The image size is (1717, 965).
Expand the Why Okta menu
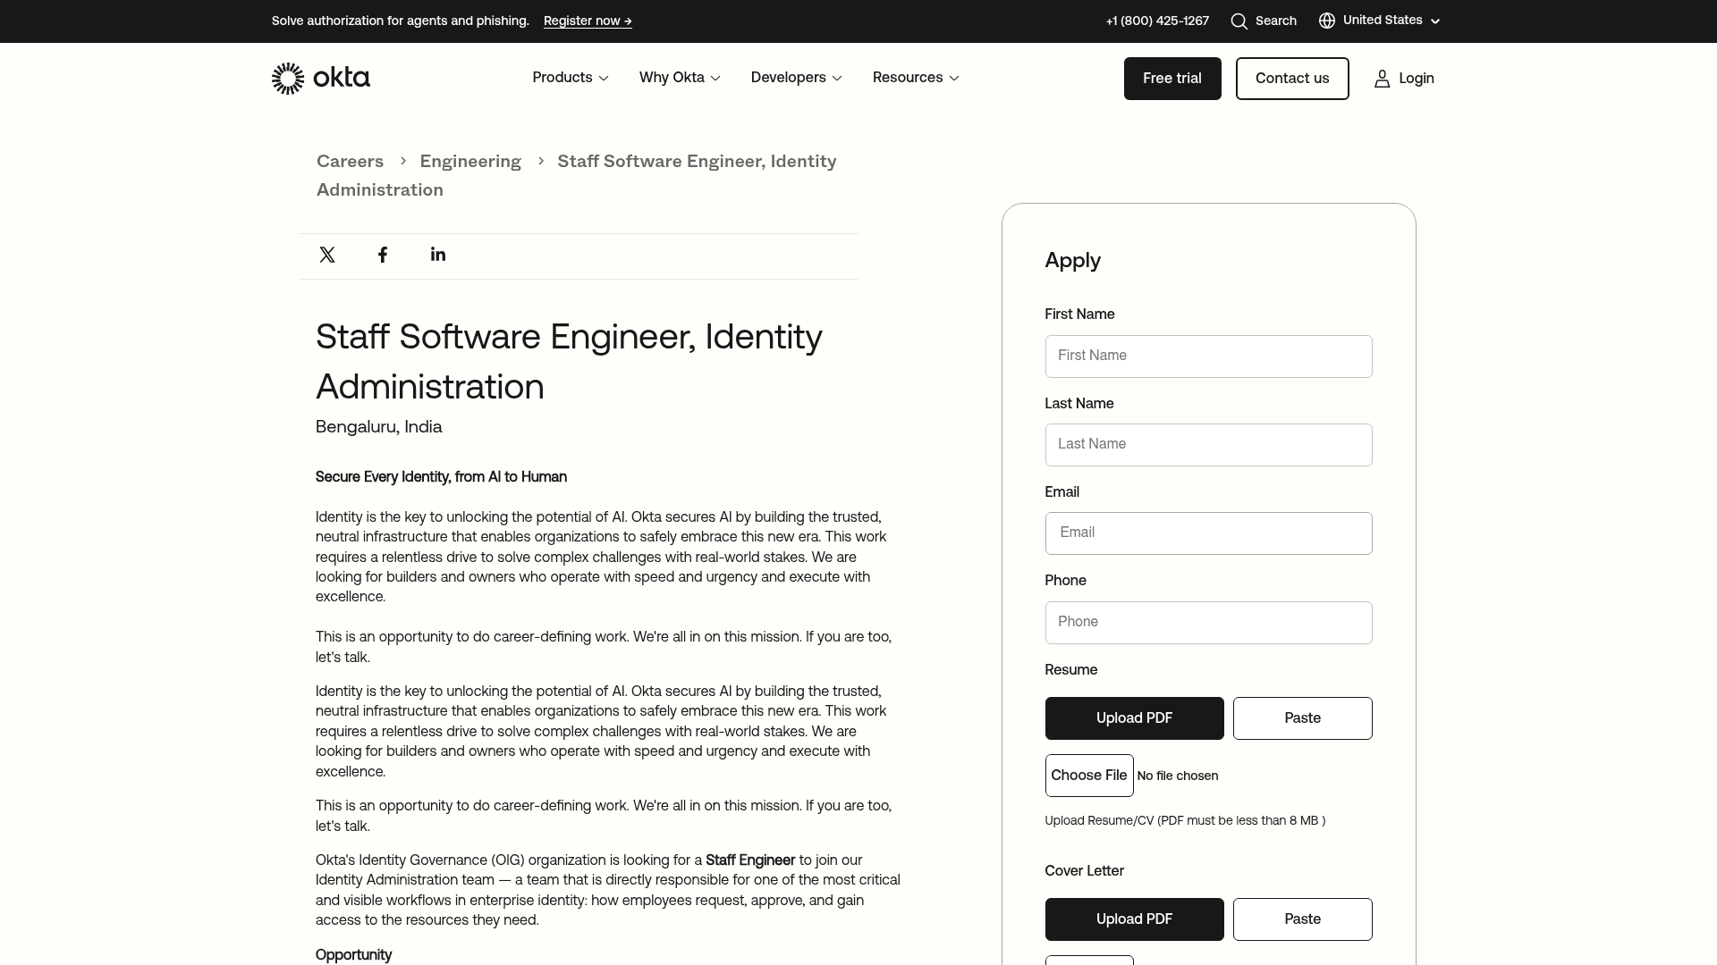pos(680,78)
